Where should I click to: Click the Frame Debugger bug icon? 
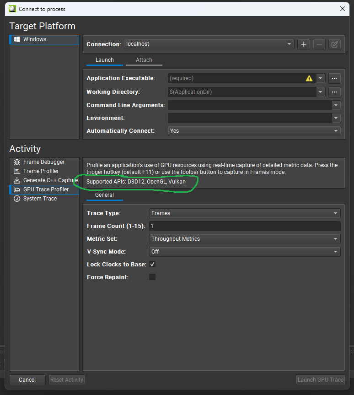(17, 162)
